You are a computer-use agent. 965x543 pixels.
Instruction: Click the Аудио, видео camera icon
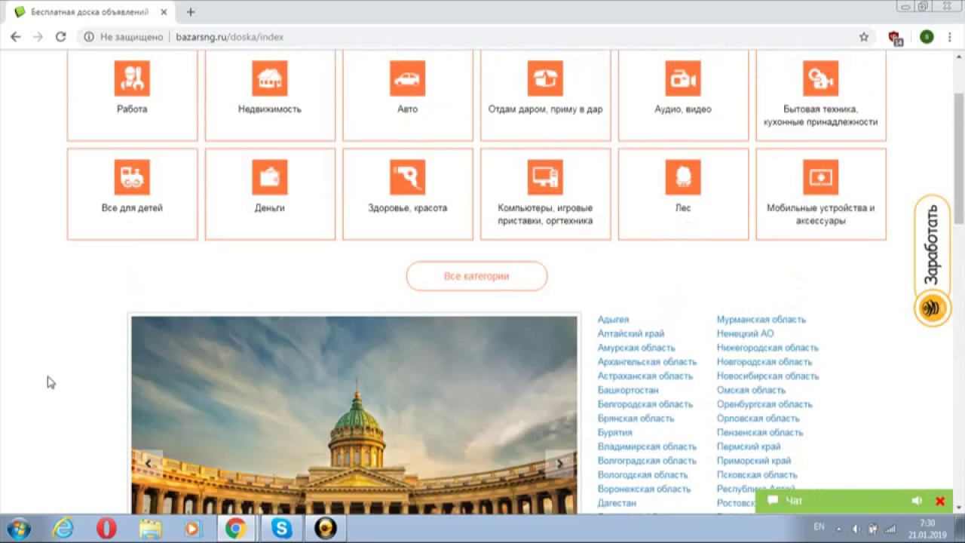click(683, 78)
